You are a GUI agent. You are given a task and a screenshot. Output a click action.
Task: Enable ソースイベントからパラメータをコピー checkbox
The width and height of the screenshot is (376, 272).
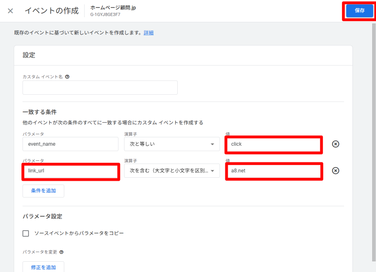pos(26,233)
